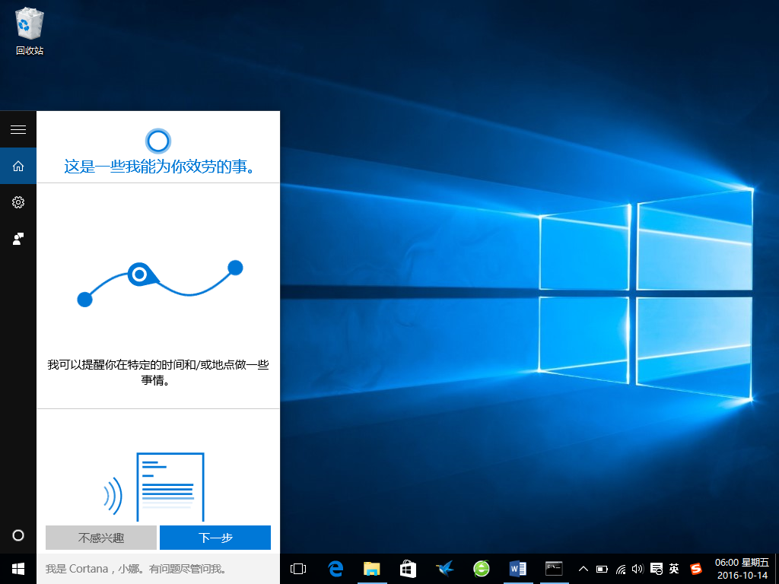Click the reminder text 我可以提醒你在特定的时间
Viewport: 779px width, 584px height.
click(158, 373)
